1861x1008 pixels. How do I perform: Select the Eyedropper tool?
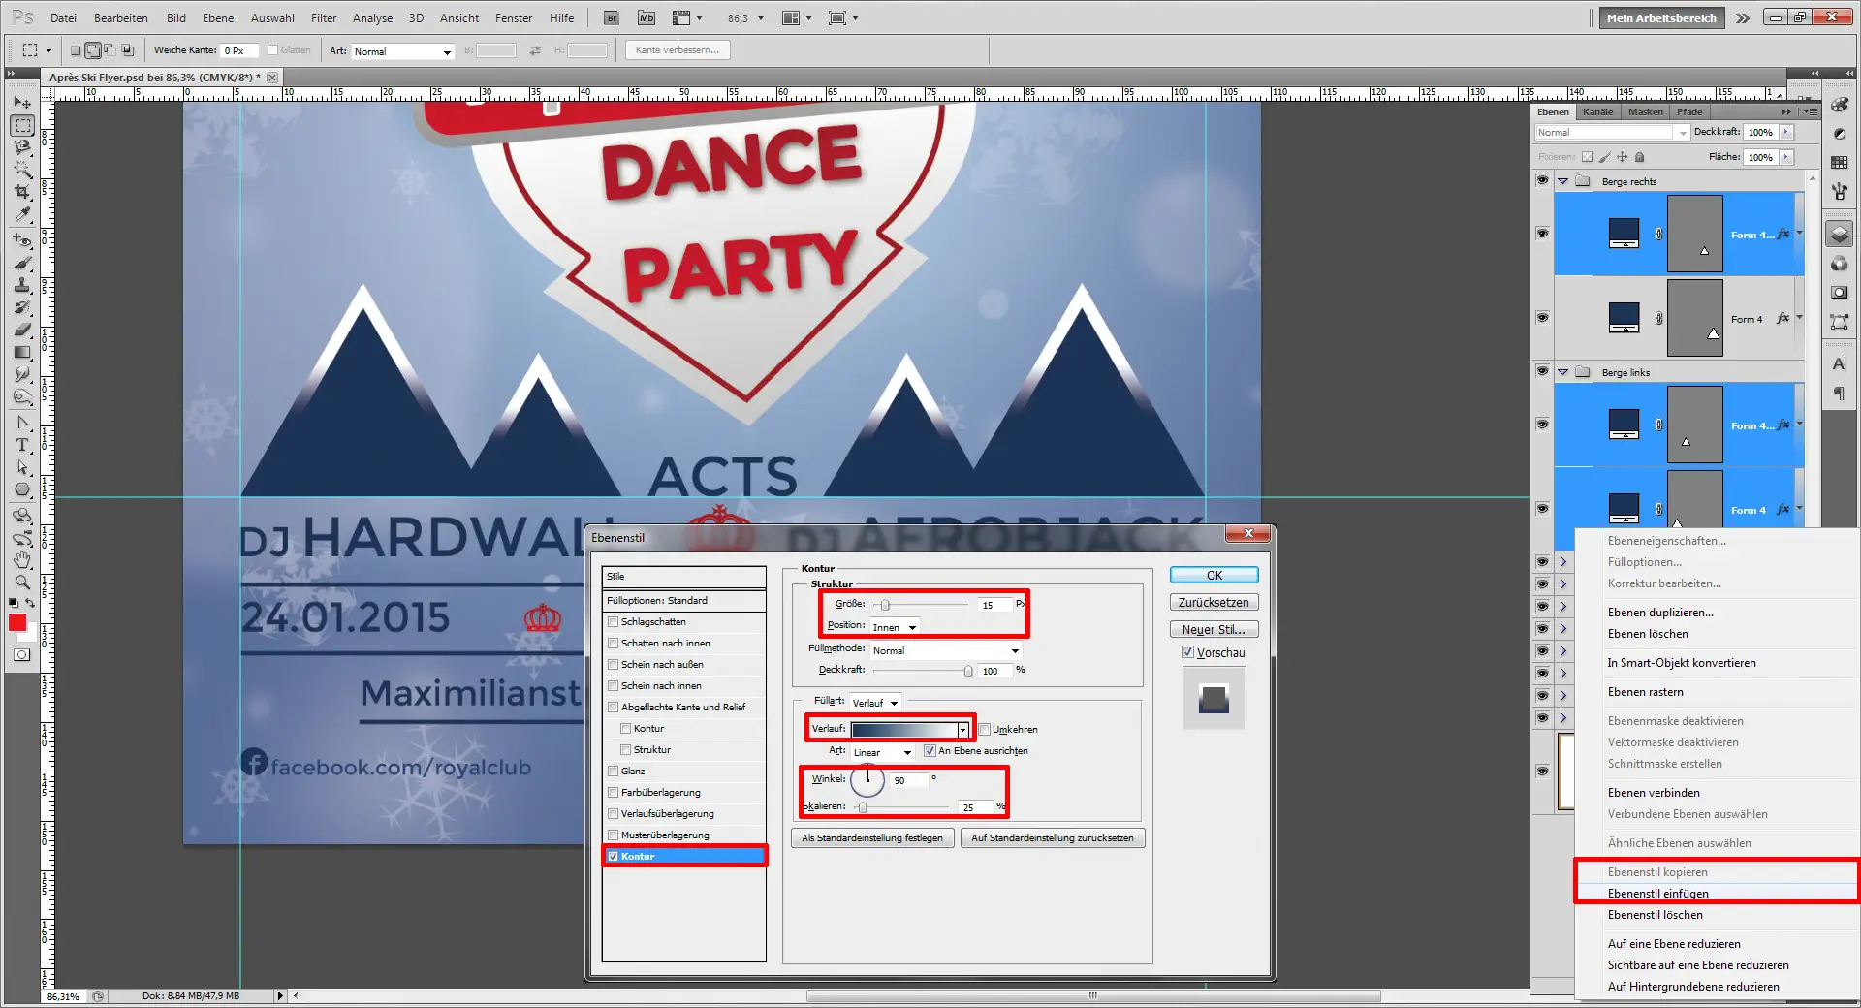point(22,215)
